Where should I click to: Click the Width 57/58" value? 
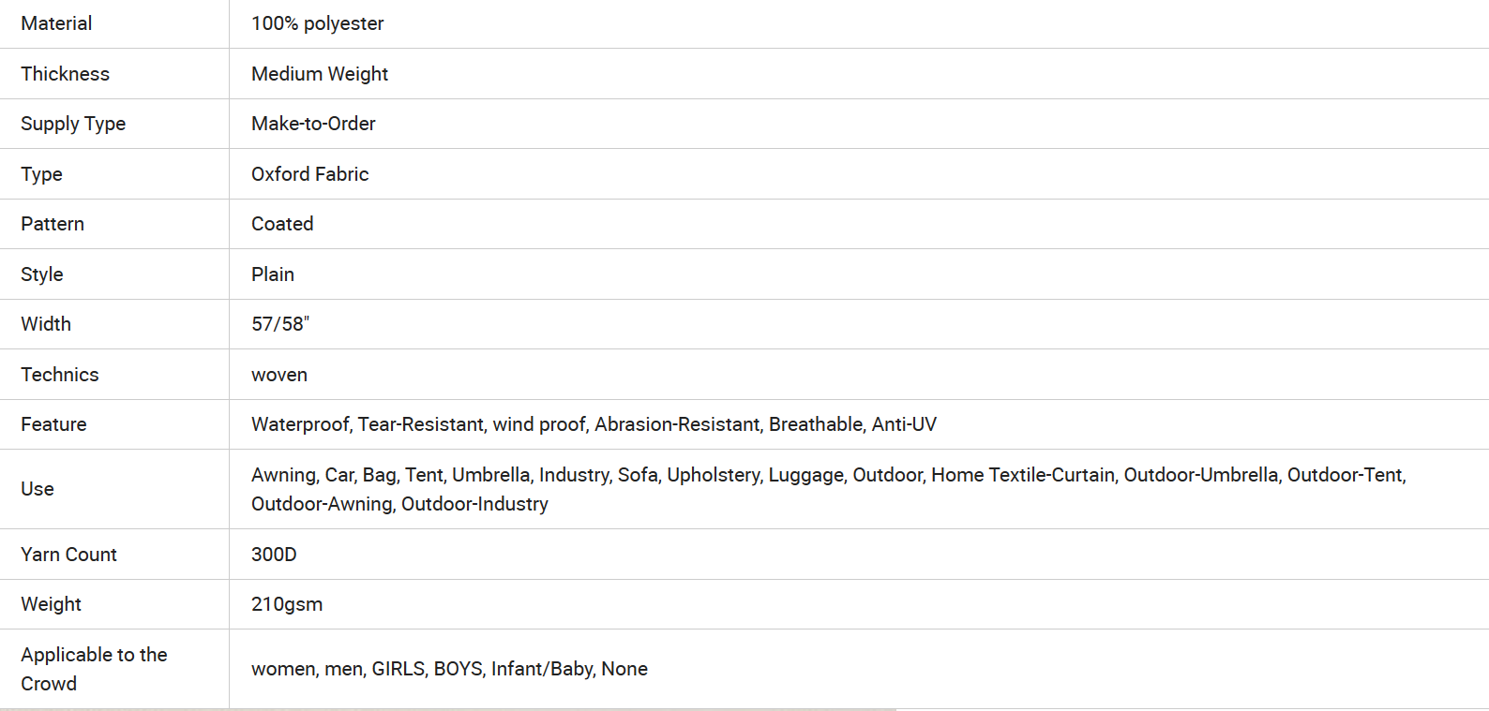click(280, 324)
